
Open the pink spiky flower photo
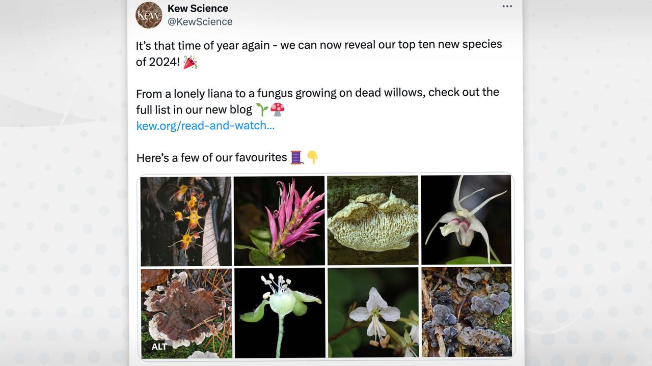(x=279, y=221)
